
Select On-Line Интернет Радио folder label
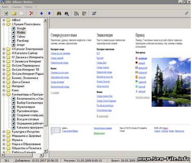pyautogui.click(x=28, y=74)
